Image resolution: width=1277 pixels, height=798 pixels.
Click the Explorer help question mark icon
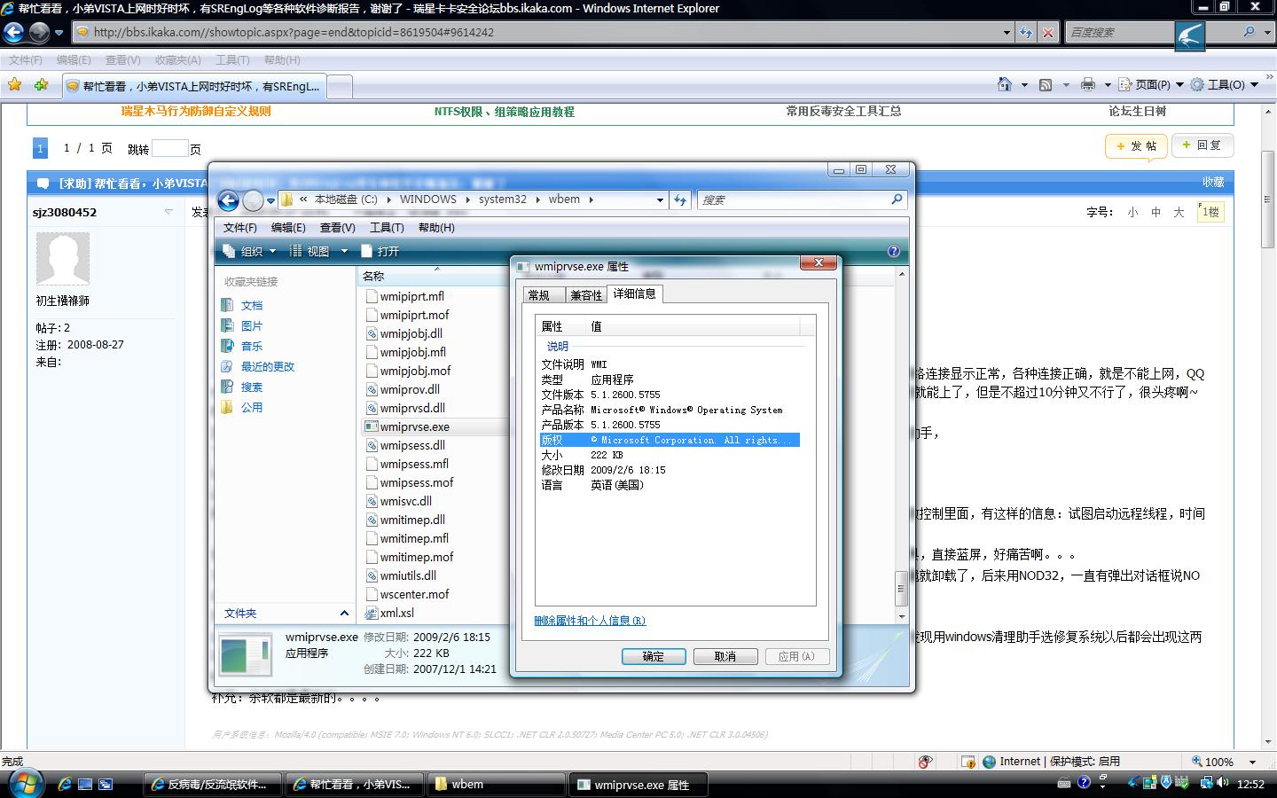click(893, 251)
